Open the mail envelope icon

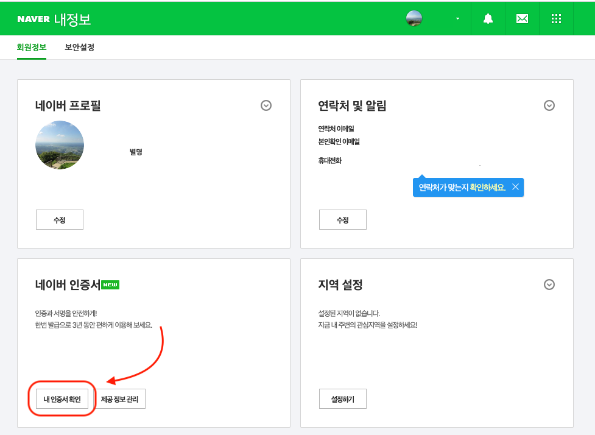pos(522,19)
